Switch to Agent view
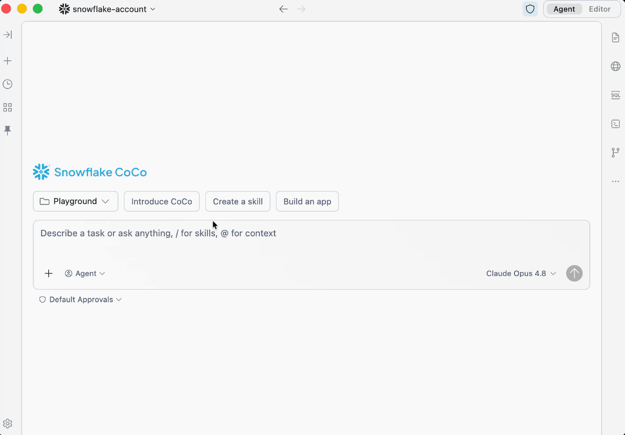This screenshot has height=435, width=625. (x=564, y=9)
